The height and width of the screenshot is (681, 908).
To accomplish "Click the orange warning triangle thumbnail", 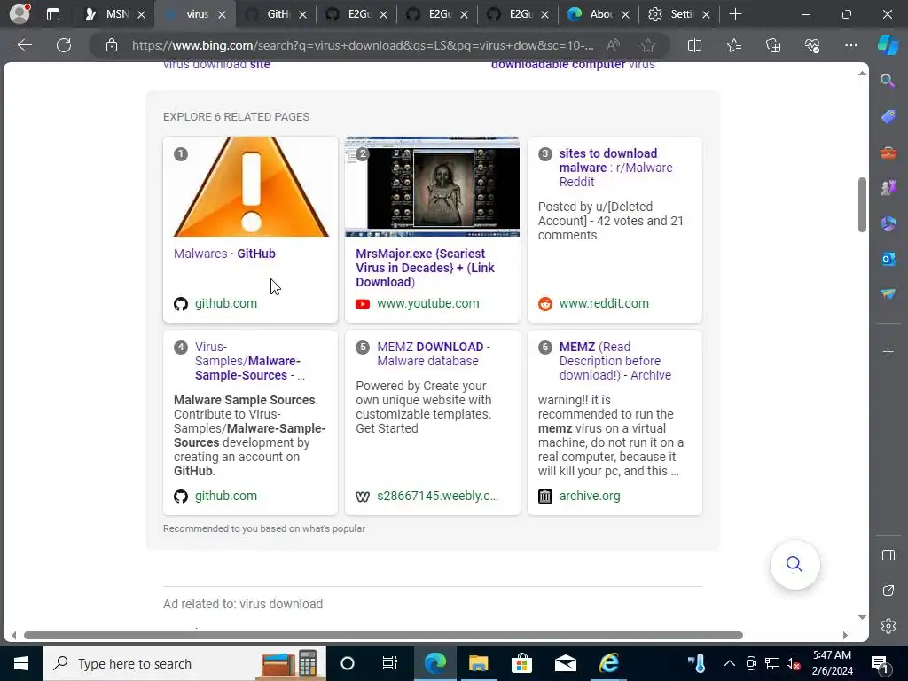I will pyautogui.click(x=251, y=186).
